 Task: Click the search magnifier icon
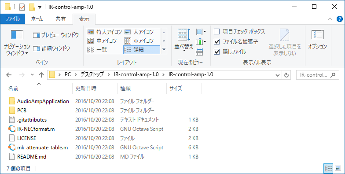(x=333, y=75)
